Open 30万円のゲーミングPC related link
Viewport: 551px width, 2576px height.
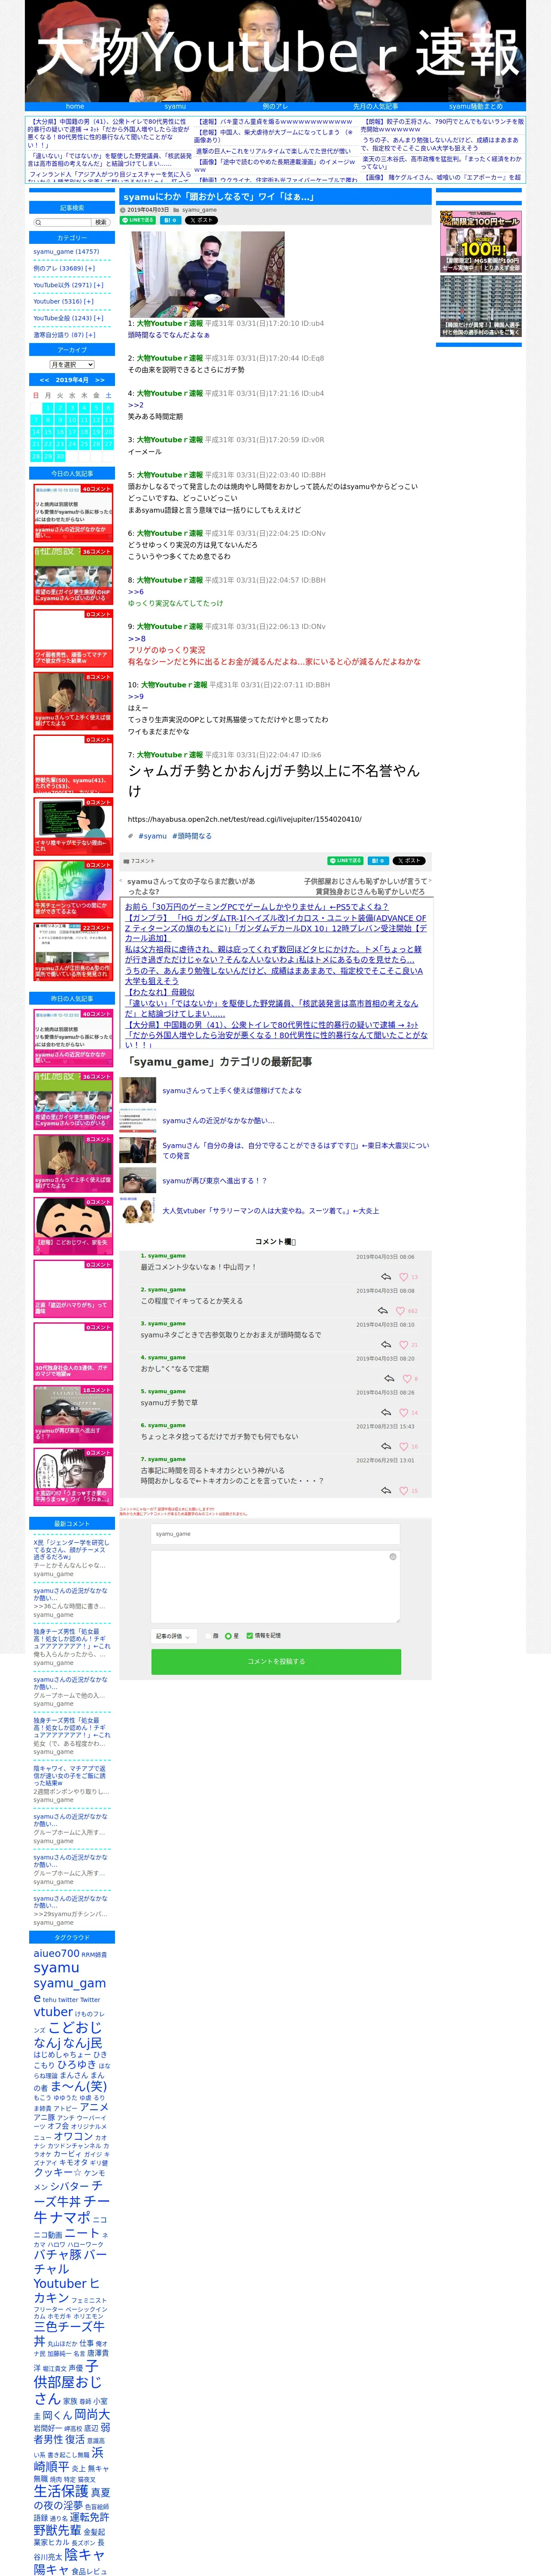tap(256, 907)
